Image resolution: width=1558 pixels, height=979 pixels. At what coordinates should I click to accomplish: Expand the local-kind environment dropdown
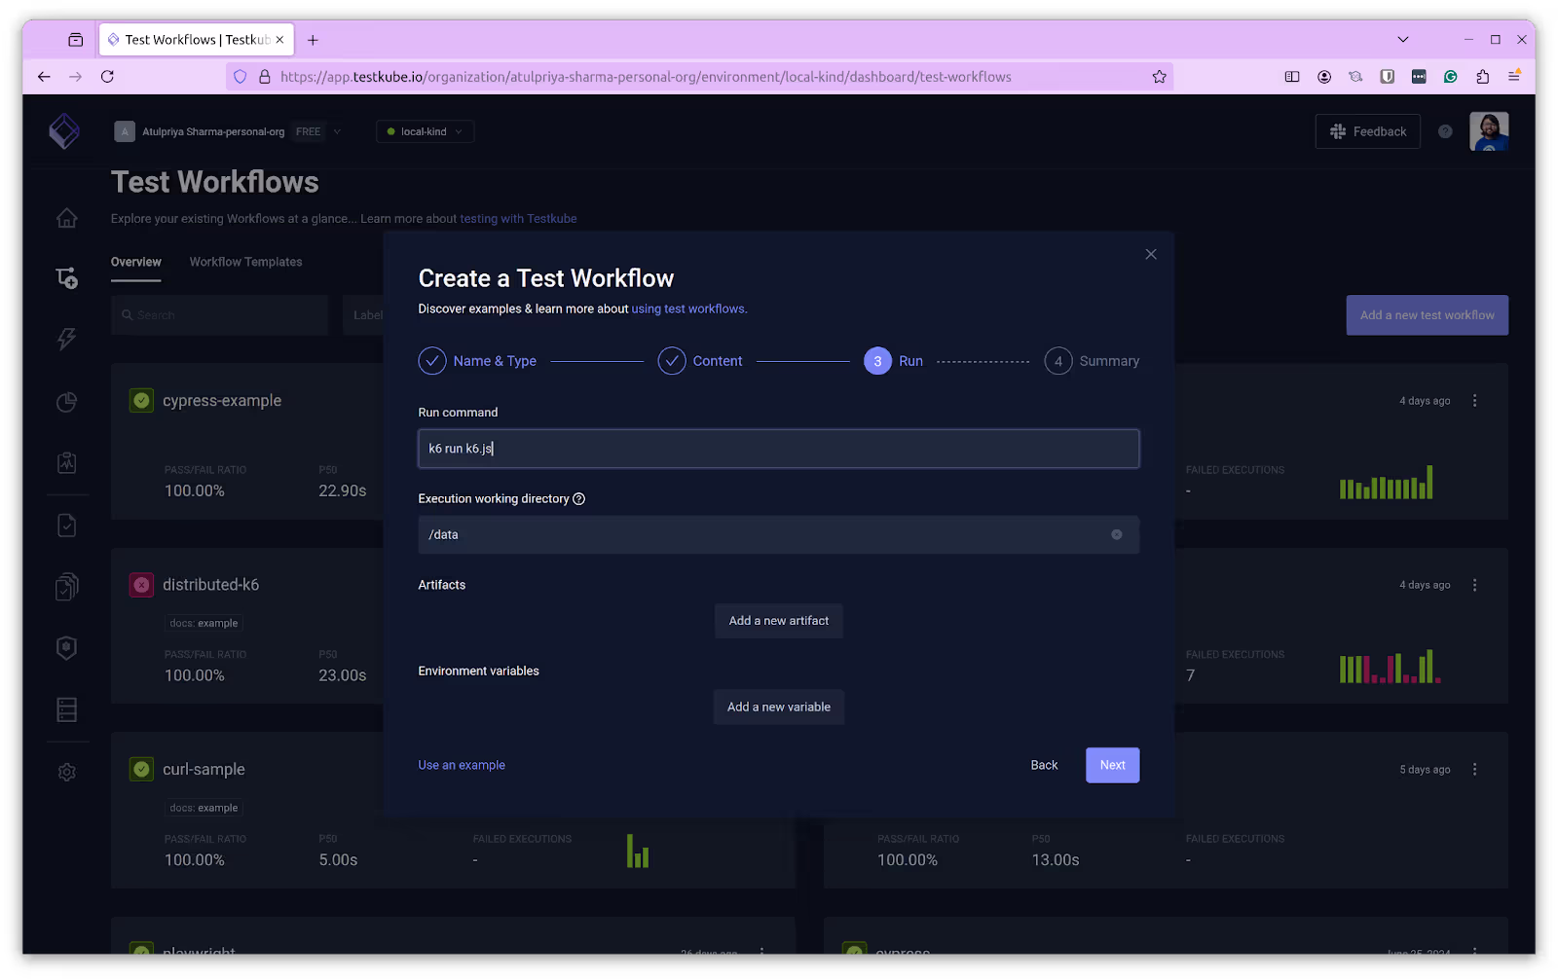(x=426, y=131)
